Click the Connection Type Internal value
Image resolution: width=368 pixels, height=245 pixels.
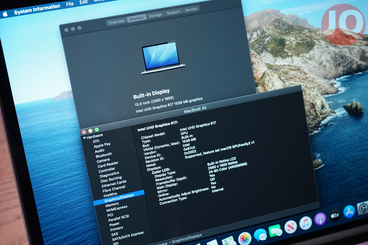click(217, 190)
